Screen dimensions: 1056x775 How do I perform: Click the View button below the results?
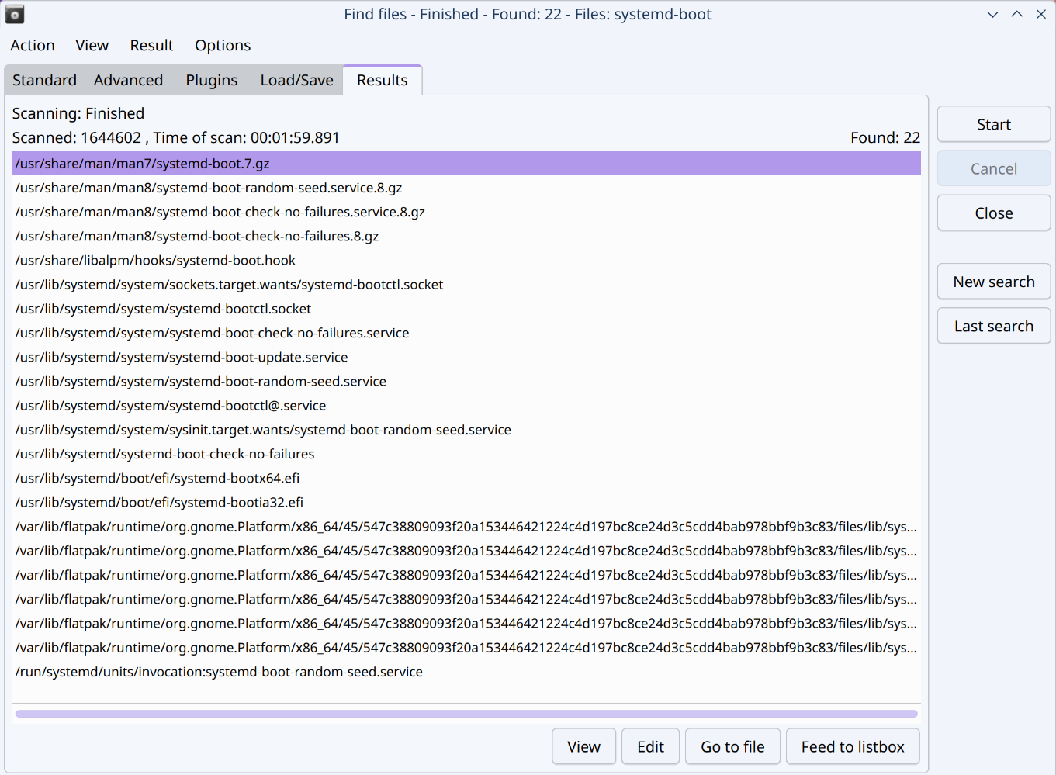(x=584, y=746)
